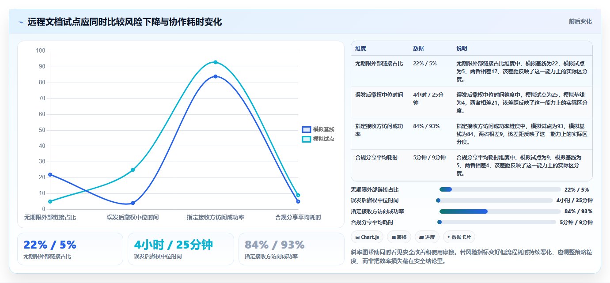Toggle the 模拟基线 legend swatch
The width and height of the screenshot is (610, 283).
point(307,129)
